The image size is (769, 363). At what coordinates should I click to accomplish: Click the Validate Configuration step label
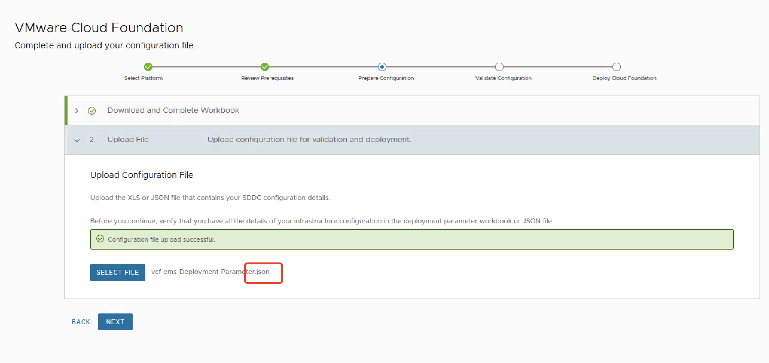point(503,78)
